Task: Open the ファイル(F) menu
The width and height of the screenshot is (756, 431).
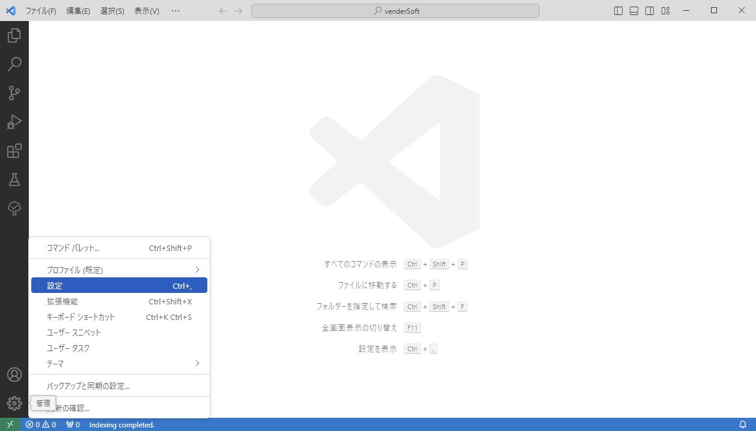Action: (x=40, y=10)
